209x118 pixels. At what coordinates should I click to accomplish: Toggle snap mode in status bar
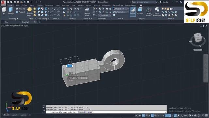tap(147, 115)
